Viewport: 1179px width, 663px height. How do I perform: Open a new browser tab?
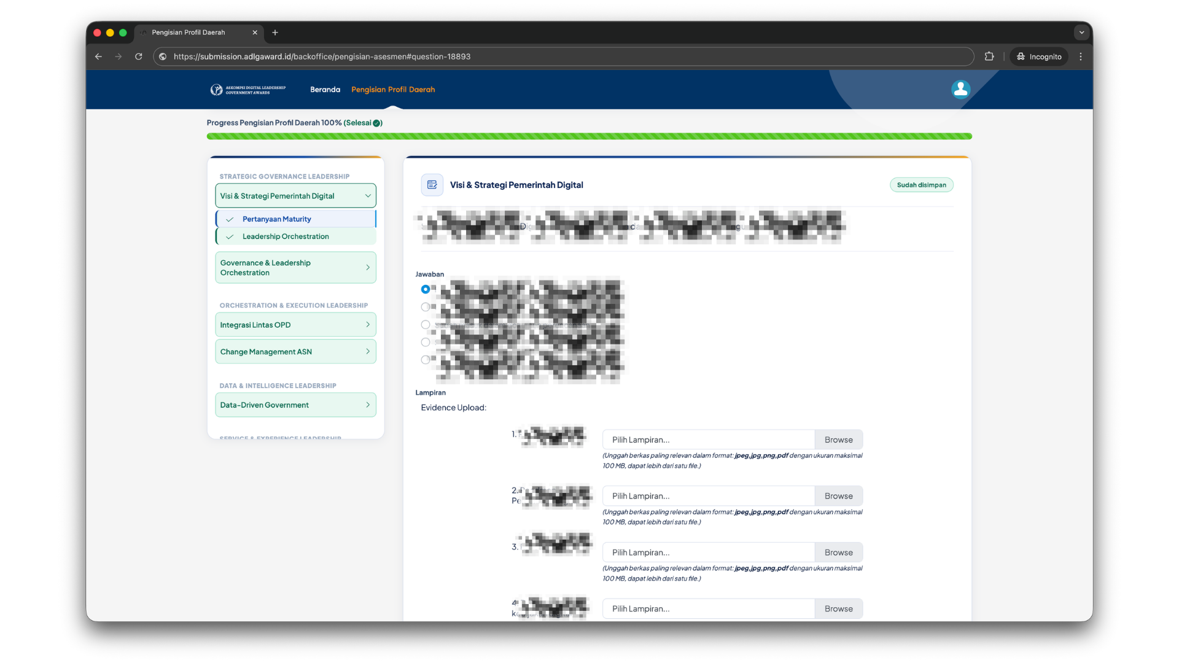pyautogui.click(x=275, y=33)
